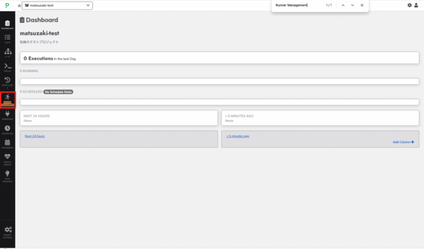Expand the matsuzaki-test project dropdown
Viewport: 424px width, 249px height.
pos(58,5)
